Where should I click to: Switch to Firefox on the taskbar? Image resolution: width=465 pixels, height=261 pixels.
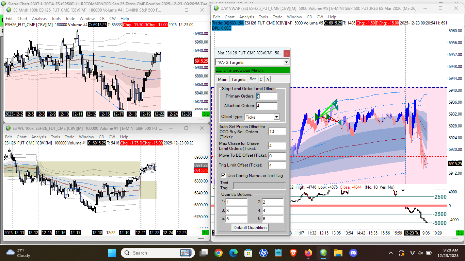308,253
